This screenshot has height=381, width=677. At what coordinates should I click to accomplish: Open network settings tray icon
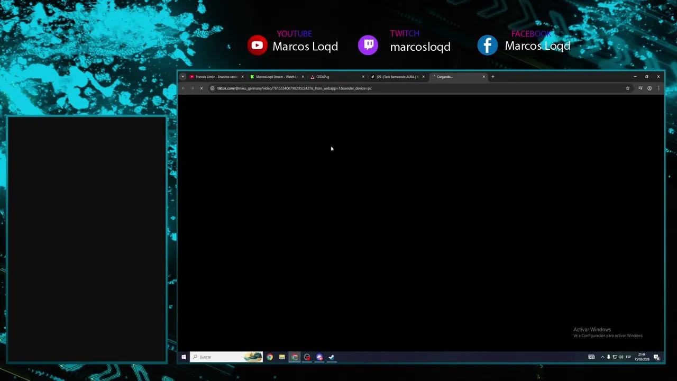point(615,357)
